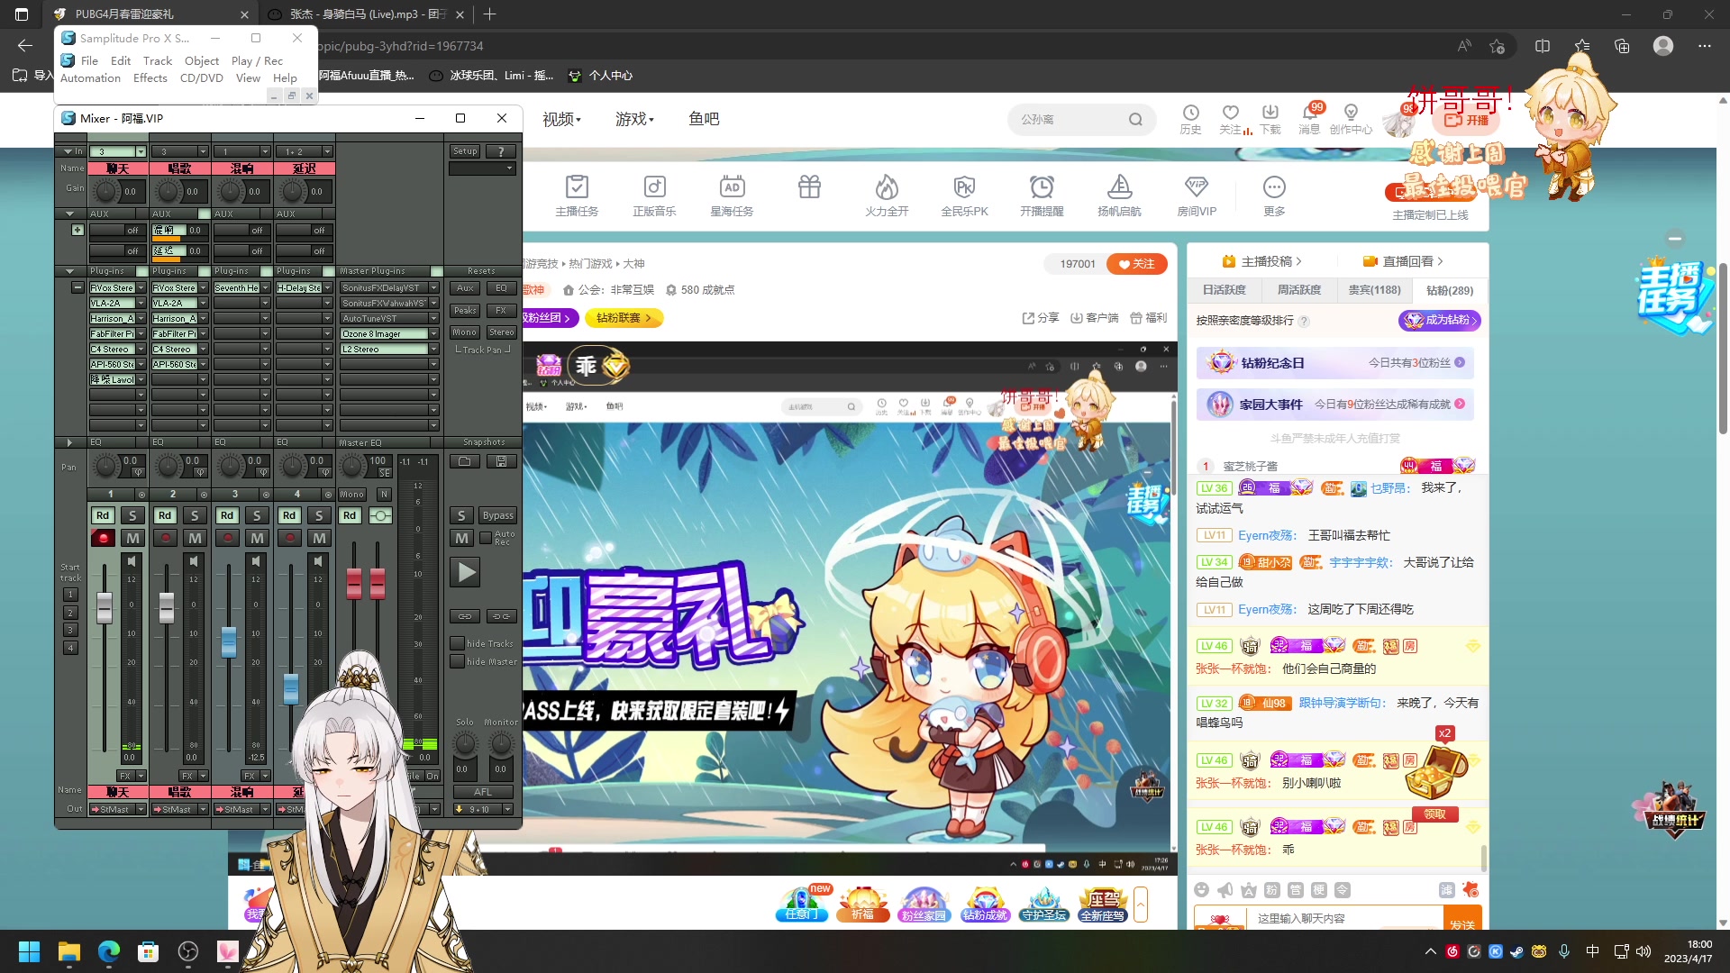Click the Windows Start button
The image size is (1730, 973).
(30, 951)
